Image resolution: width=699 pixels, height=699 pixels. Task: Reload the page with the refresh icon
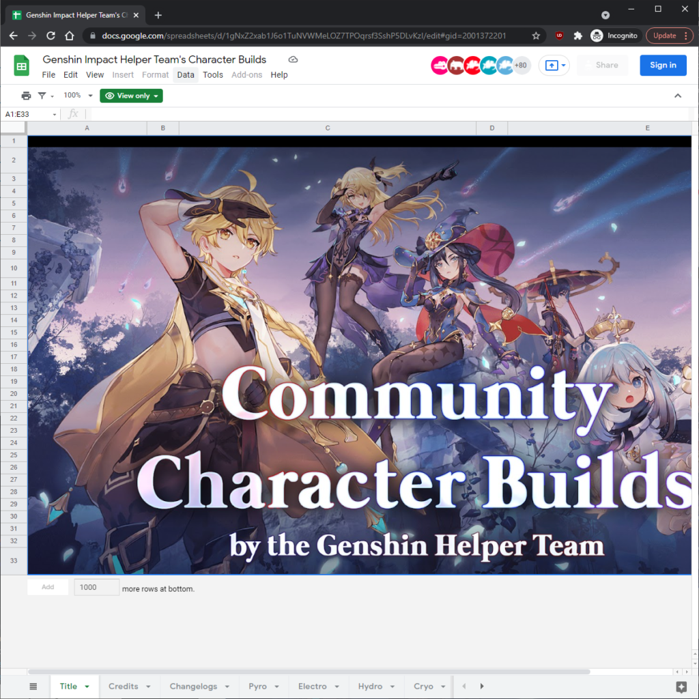pyautogui.click(x=51, y=35)
